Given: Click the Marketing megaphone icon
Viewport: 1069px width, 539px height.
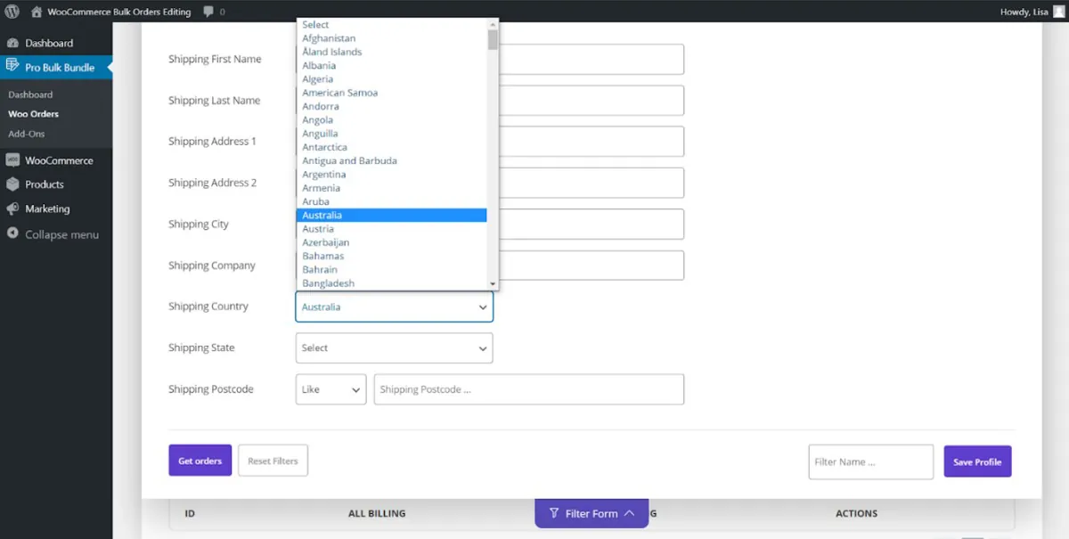Looking at the screenshot, I should coord(14,208).
